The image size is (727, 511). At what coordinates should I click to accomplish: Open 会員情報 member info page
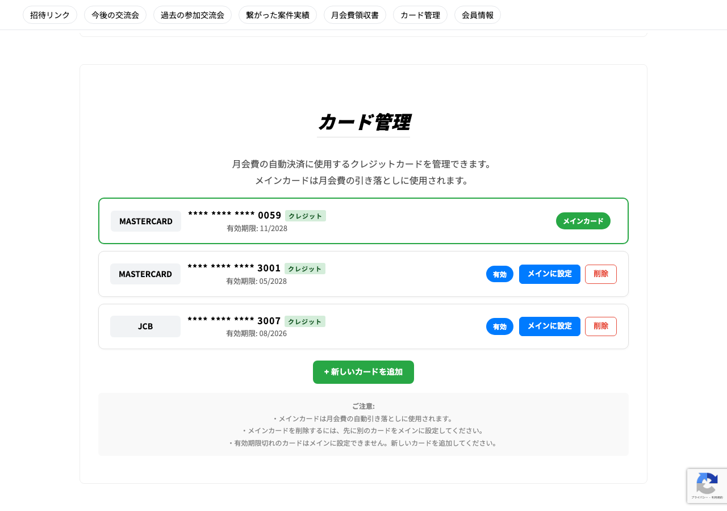coord(477,15)
